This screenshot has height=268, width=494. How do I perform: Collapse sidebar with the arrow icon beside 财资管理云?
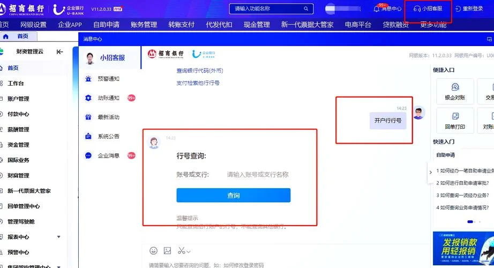point(59,51)
